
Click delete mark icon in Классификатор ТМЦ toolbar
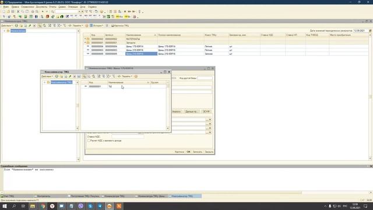pos(75,76)
